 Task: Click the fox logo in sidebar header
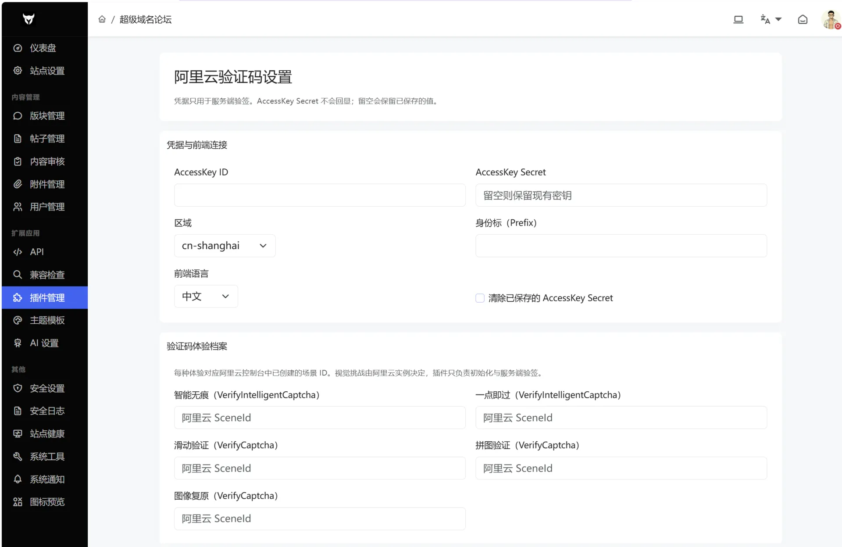(29, 19)
